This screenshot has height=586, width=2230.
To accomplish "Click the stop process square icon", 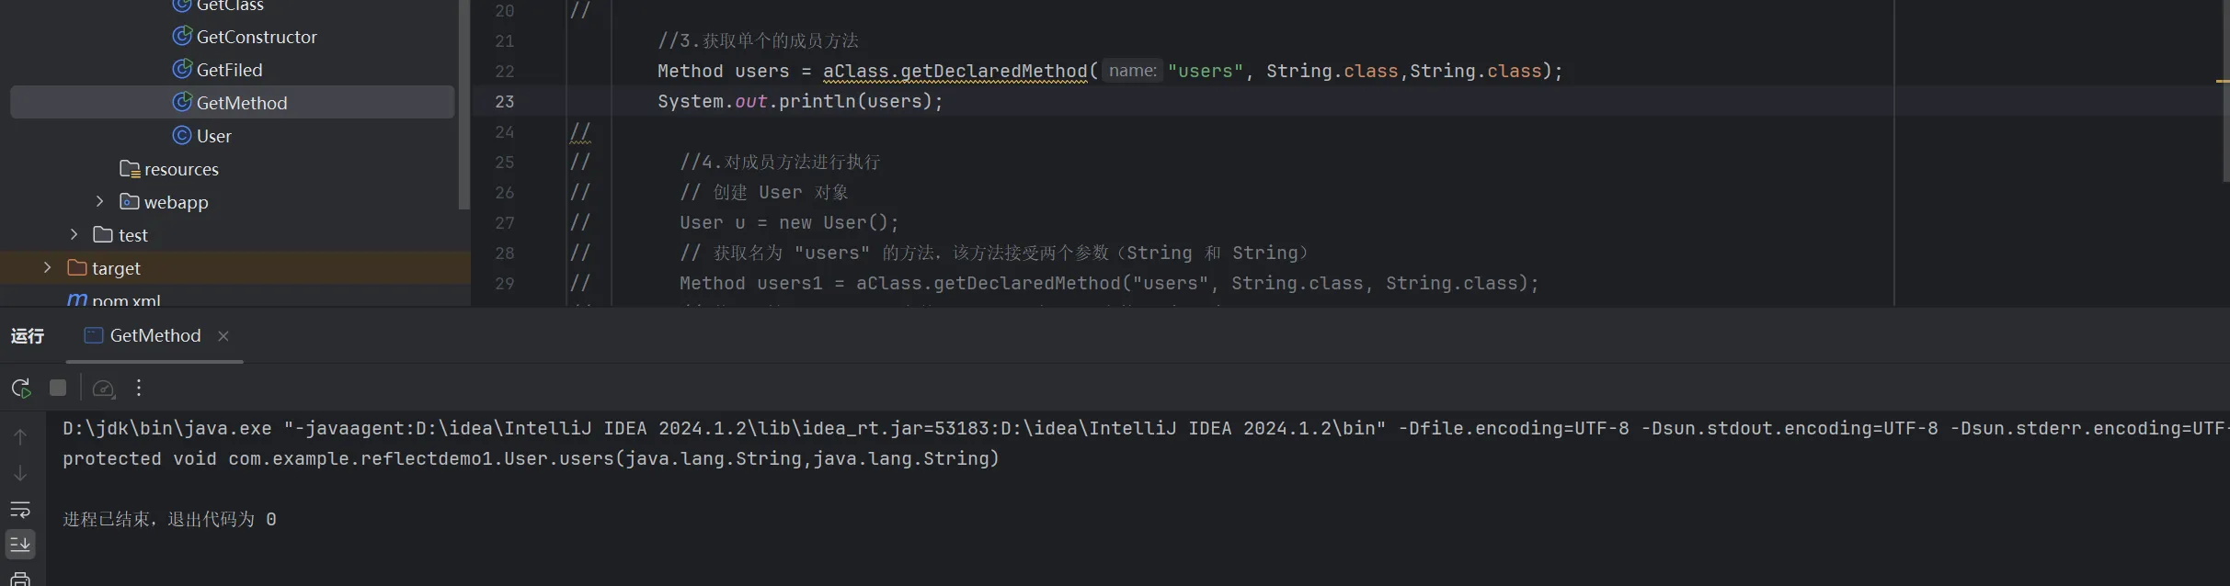I will pyautogui.click(x=58, y=388).
